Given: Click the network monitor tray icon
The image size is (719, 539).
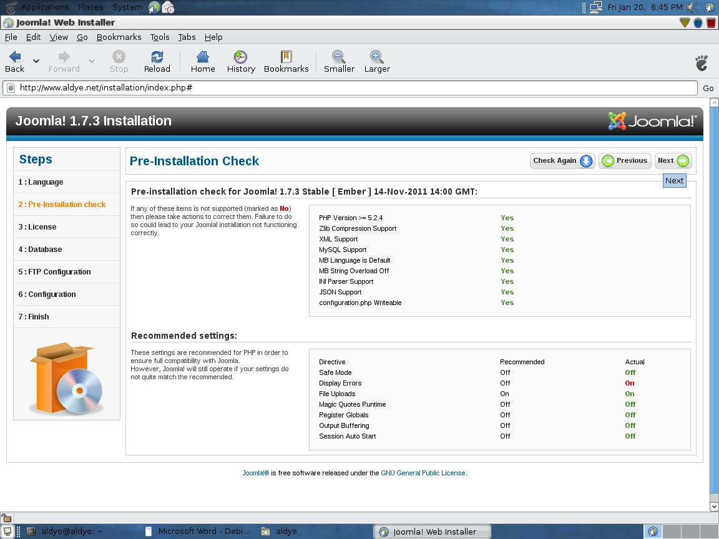Looking at the screenshot, I should [595, 7].
